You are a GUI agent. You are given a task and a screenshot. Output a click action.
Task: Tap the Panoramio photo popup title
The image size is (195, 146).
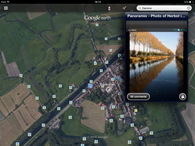156,16
